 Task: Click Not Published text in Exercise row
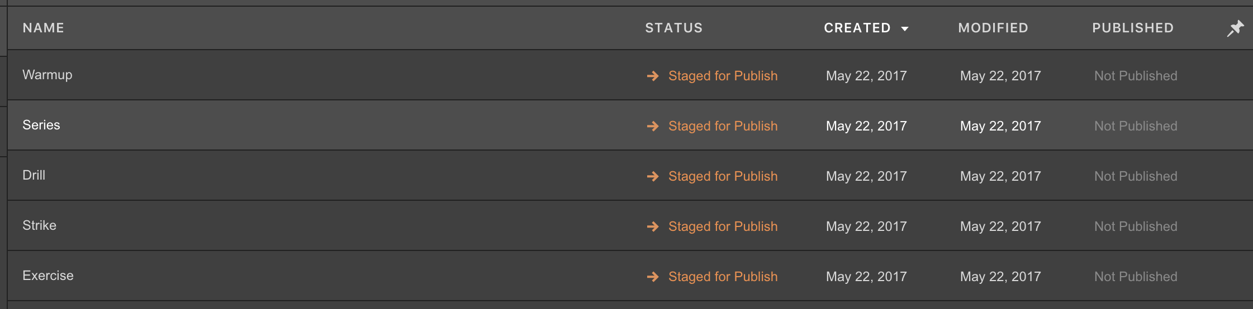(x=1136, y=277)
